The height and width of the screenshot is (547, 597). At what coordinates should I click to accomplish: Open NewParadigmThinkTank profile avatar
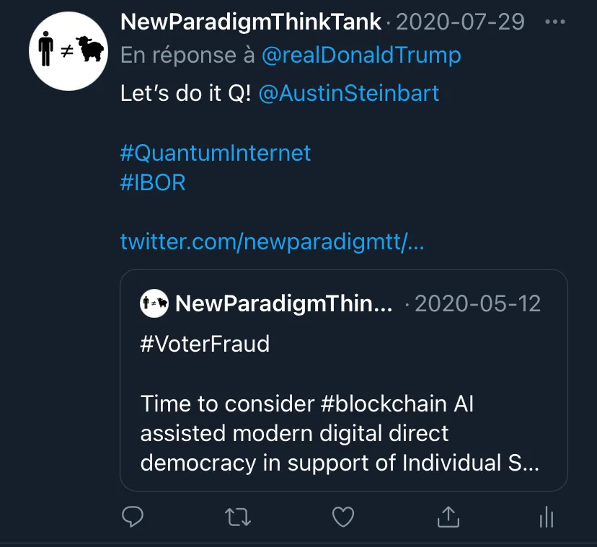coord(68,51)
